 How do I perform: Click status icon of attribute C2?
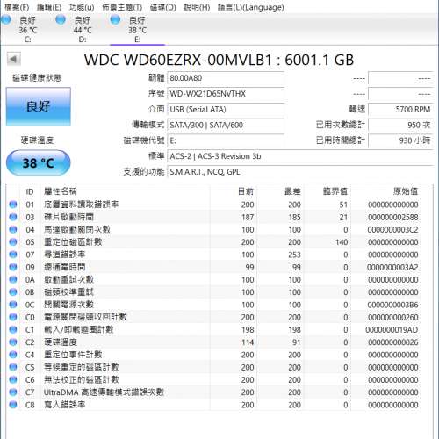click(x=13, y=342)
